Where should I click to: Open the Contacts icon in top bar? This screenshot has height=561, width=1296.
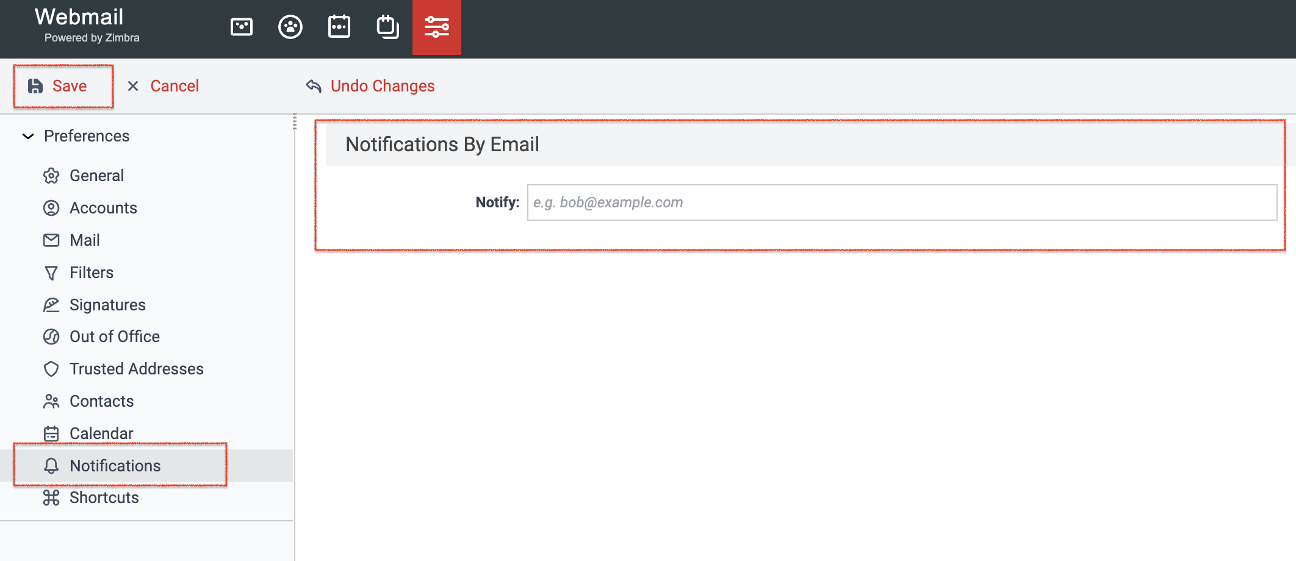click(290, 27)
